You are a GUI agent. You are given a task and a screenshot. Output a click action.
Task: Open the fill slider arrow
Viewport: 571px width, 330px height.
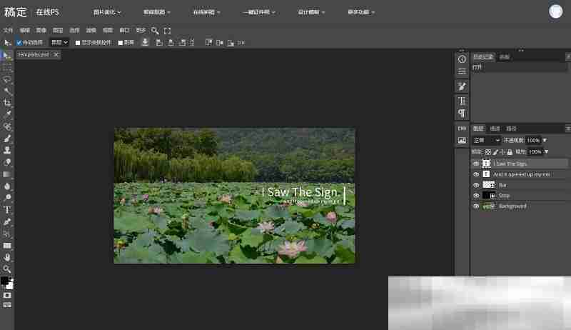(546, 152)
